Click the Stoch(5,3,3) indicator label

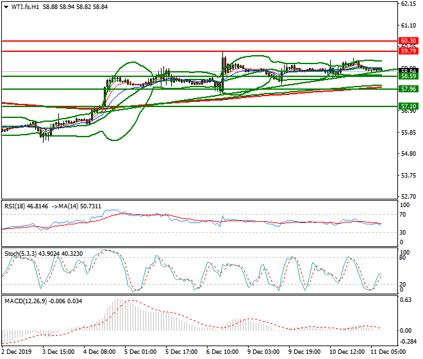[19, 254]
